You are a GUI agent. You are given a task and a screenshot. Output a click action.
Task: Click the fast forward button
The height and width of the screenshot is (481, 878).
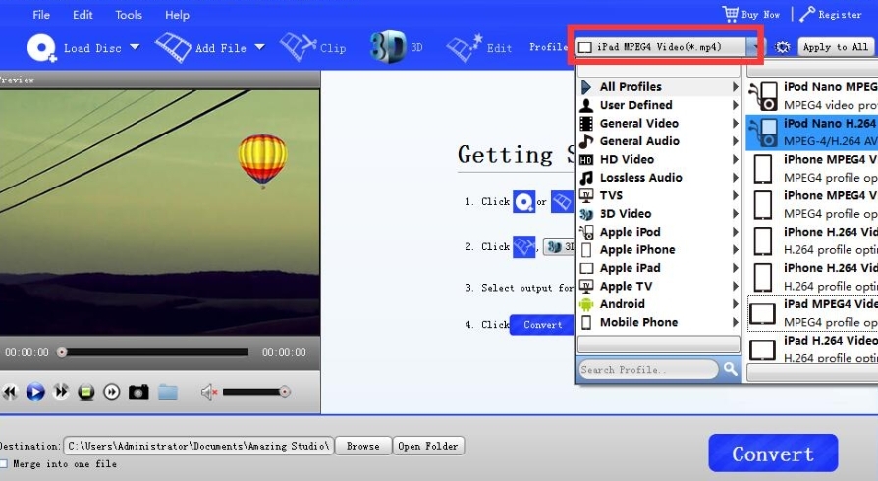click(x=61, y=392)
